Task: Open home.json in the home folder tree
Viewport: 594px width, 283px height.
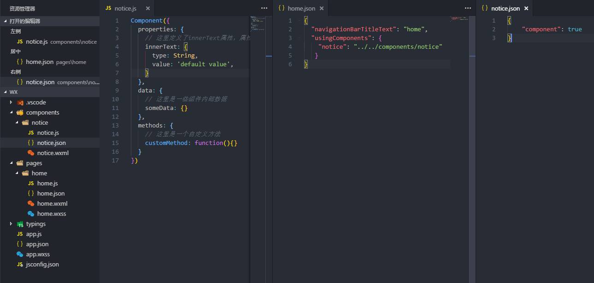Action: pyautogui.click(x=50, y=193)
